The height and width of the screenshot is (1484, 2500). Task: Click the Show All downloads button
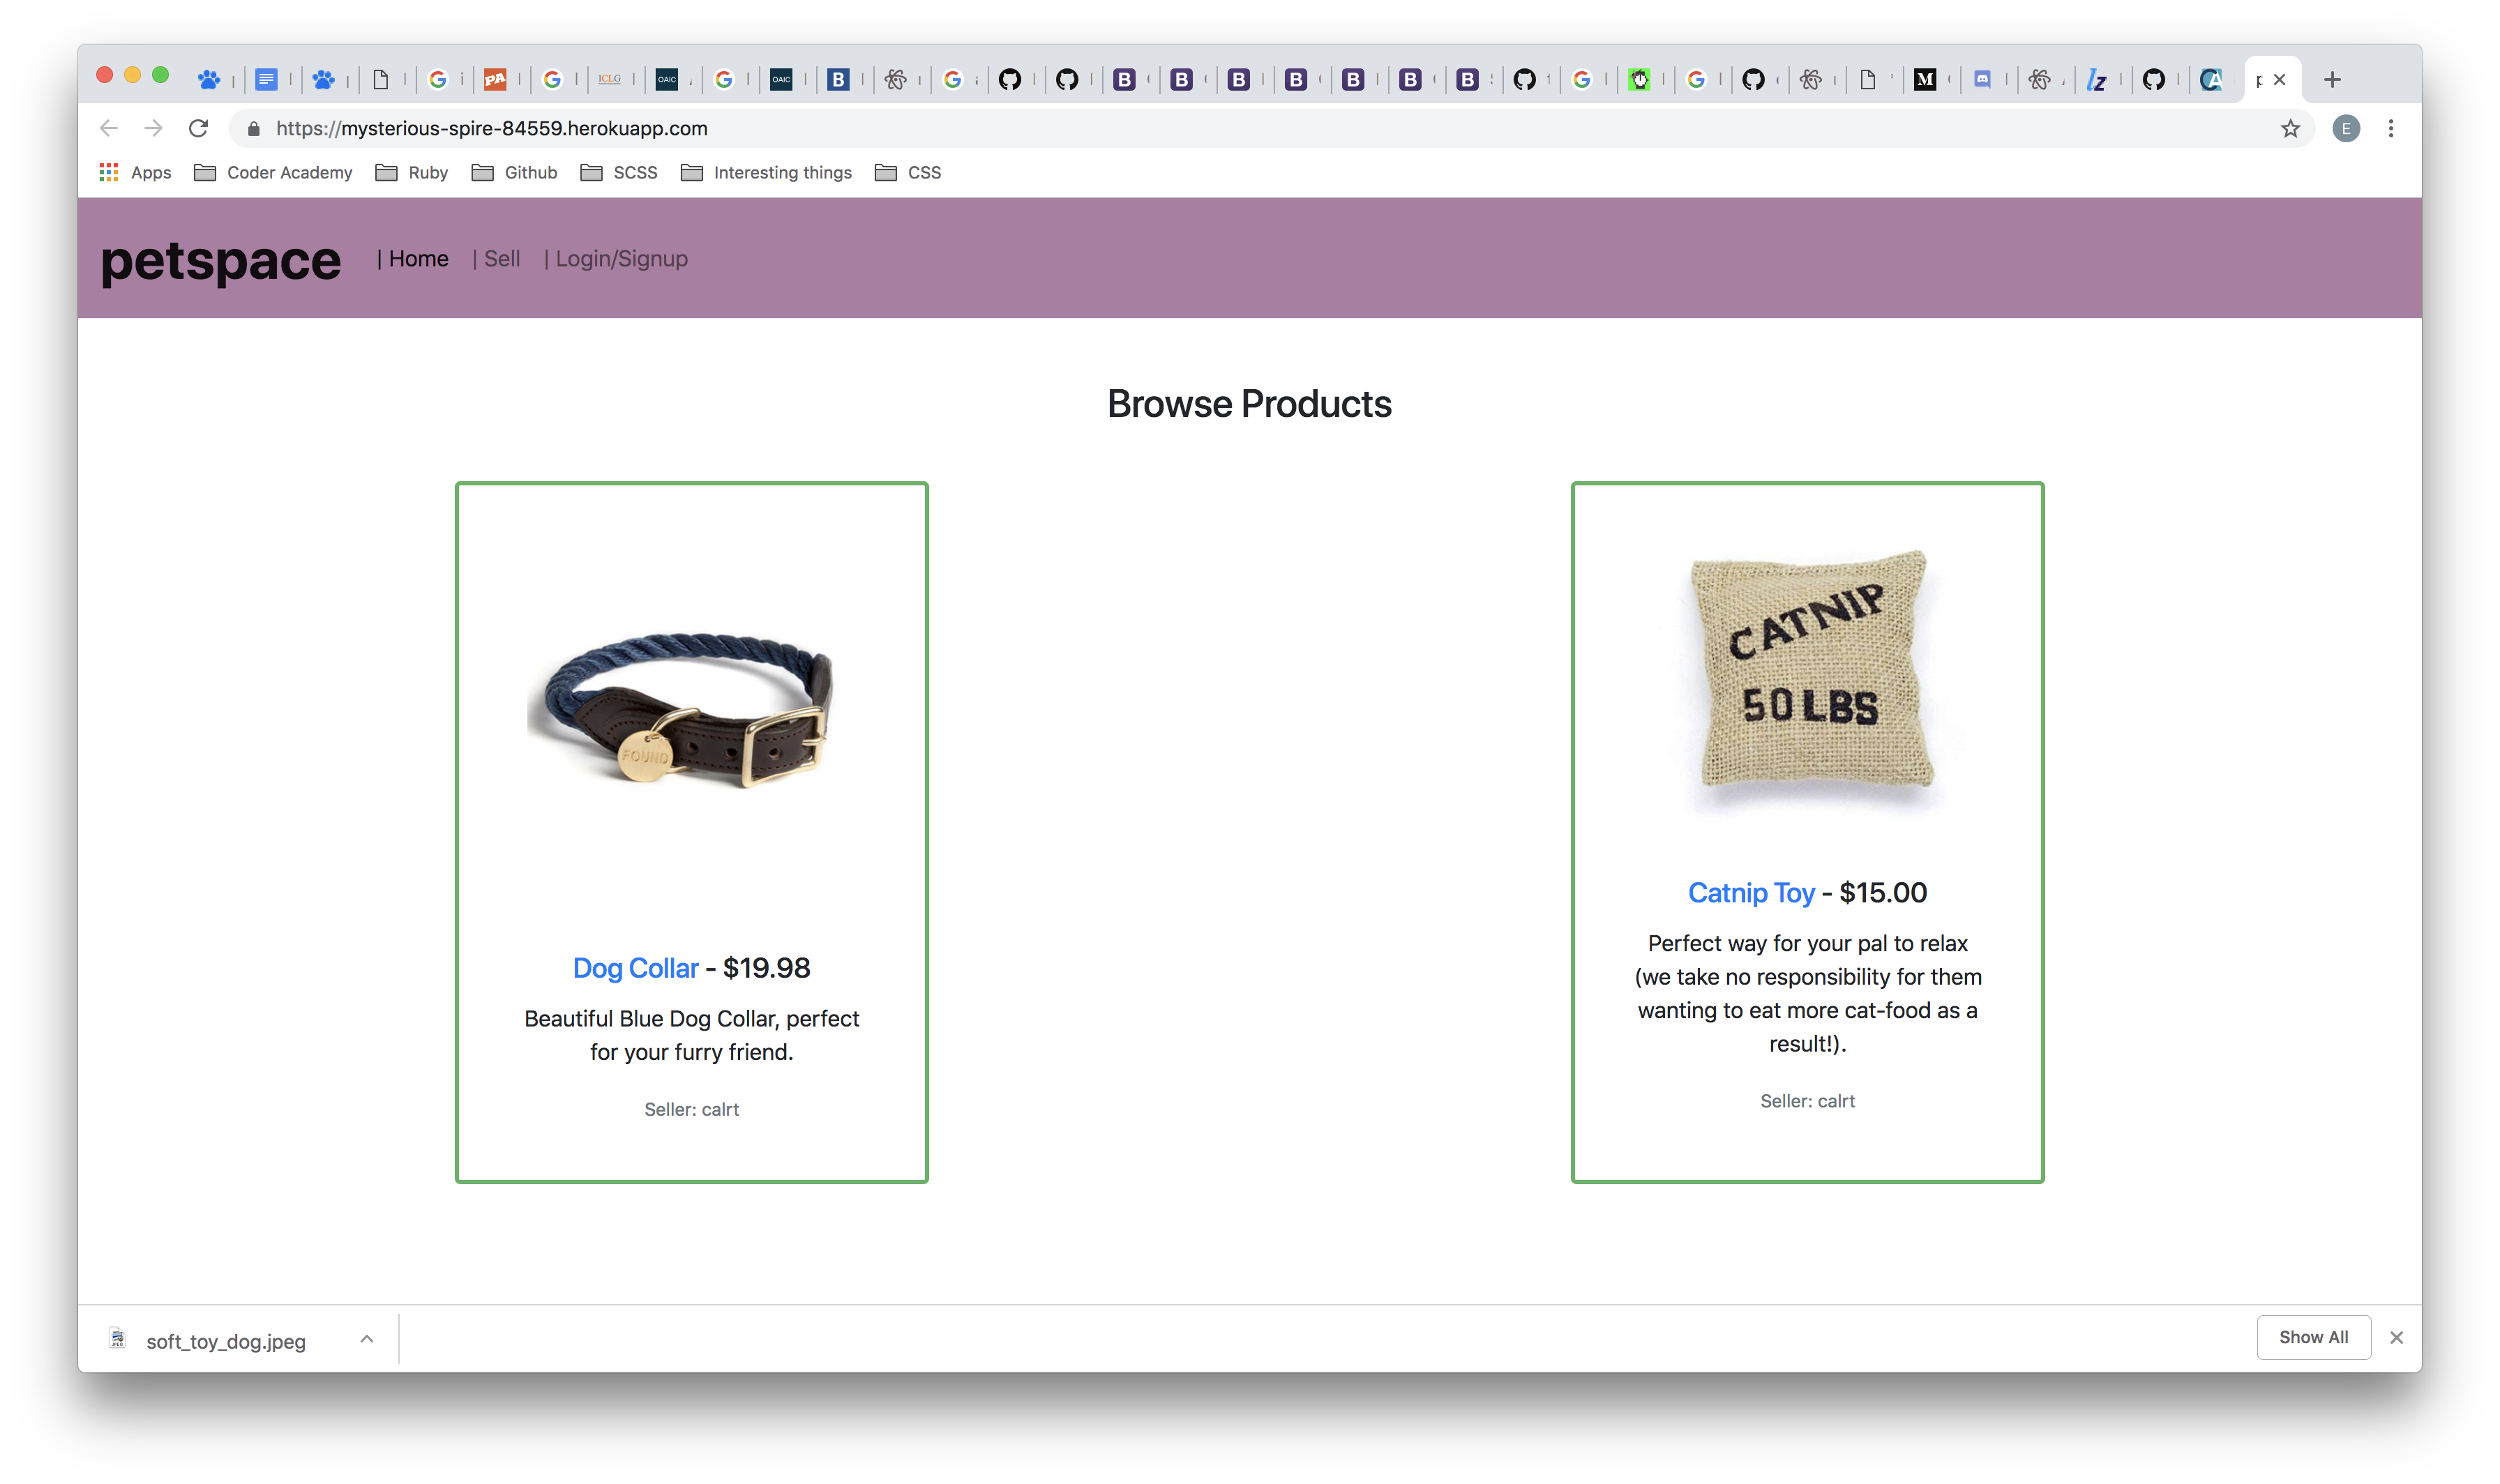click(2312, 1337)
